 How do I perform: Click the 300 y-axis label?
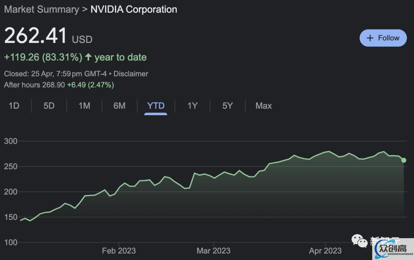pos(11,141)
